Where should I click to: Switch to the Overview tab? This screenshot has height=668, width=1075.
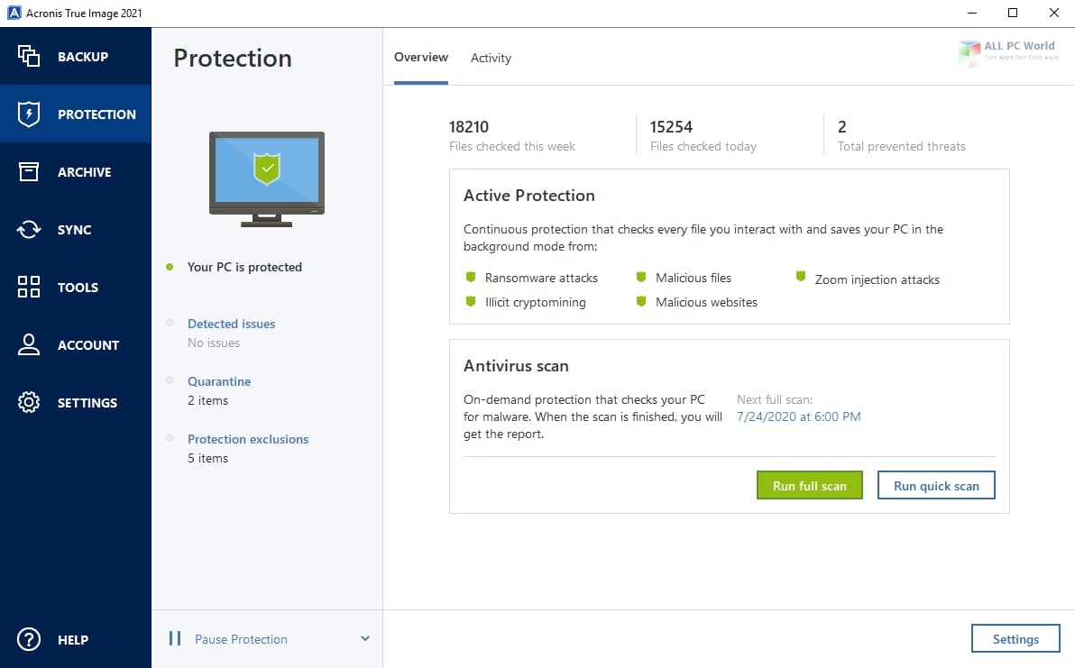[421, 58]
